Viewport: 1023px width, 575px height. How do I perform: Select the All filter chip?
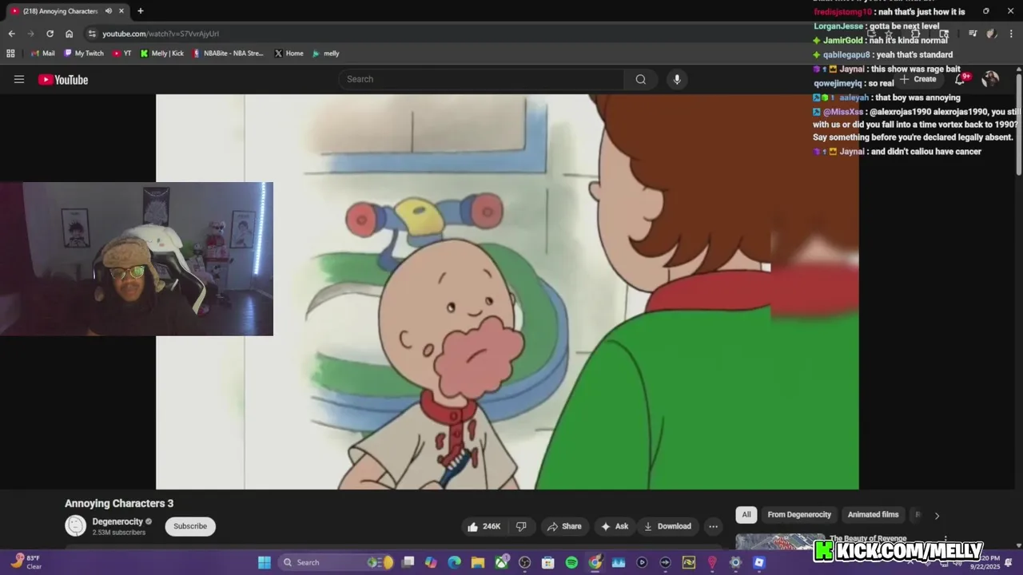pos(746,514)
